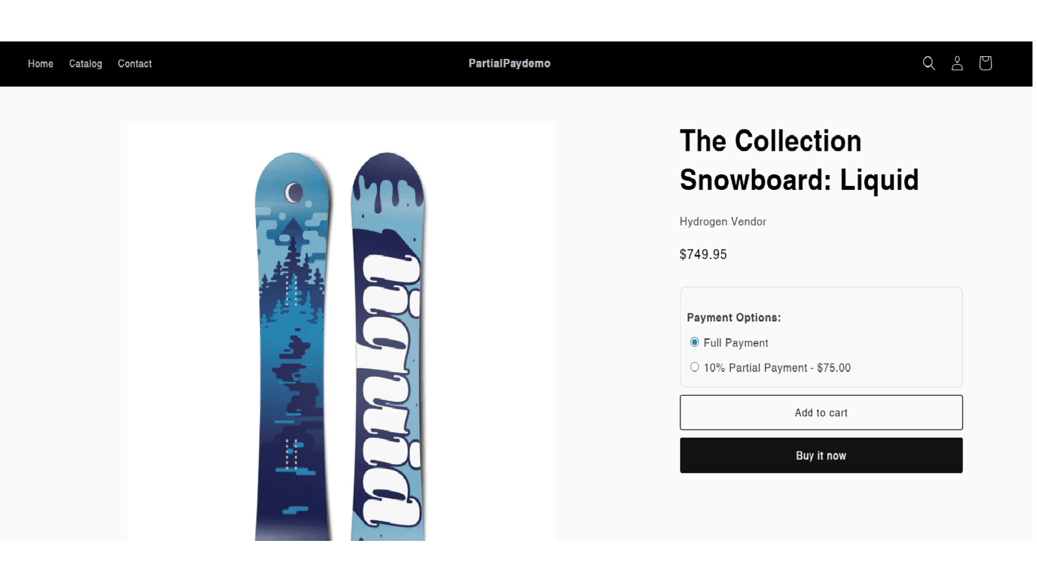Screen dimensions: 1037x583
Task: Open the Home menu item
Action: pyautogui.click(x=40, y=63)
